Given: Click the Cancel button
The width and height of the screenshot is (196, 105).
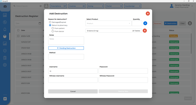Looking at the screenshot, I should pyautogui.click(x=73, y=91).
